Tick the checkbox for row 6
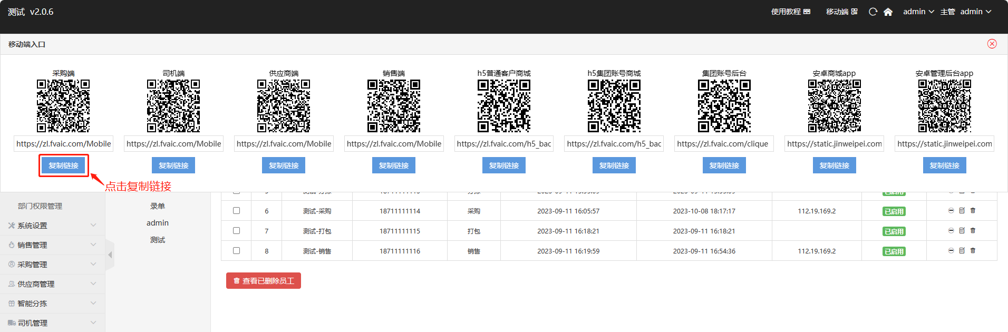The image size is (1008, 332). [236, 211]
